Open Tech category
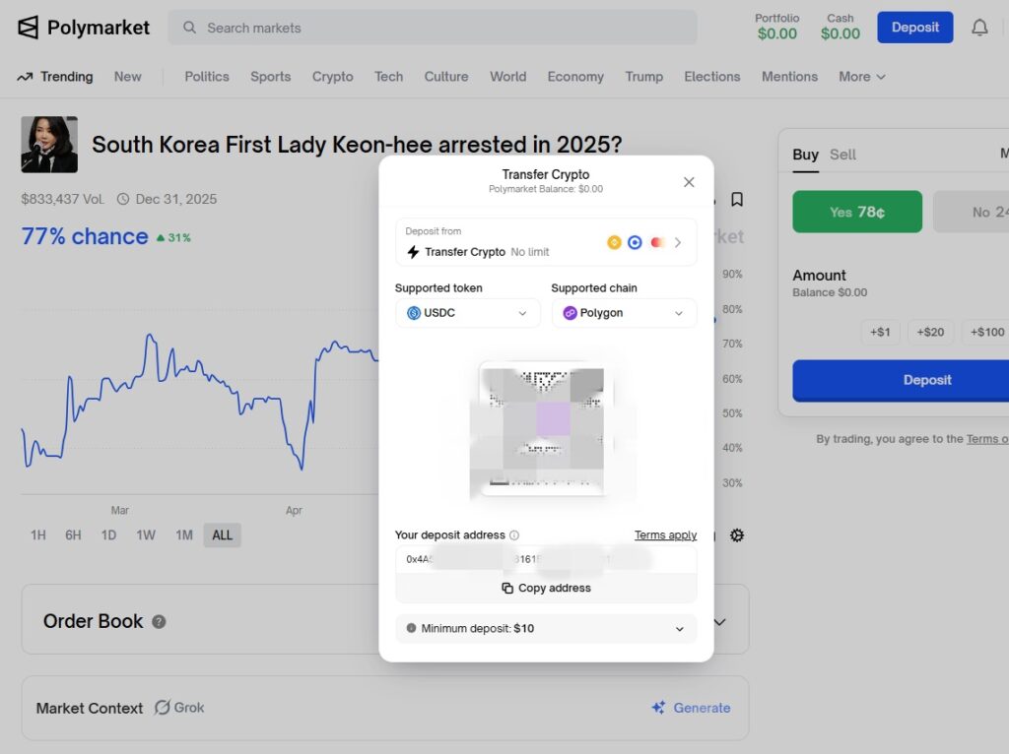The image size is (1009, 754). [388, 77]
